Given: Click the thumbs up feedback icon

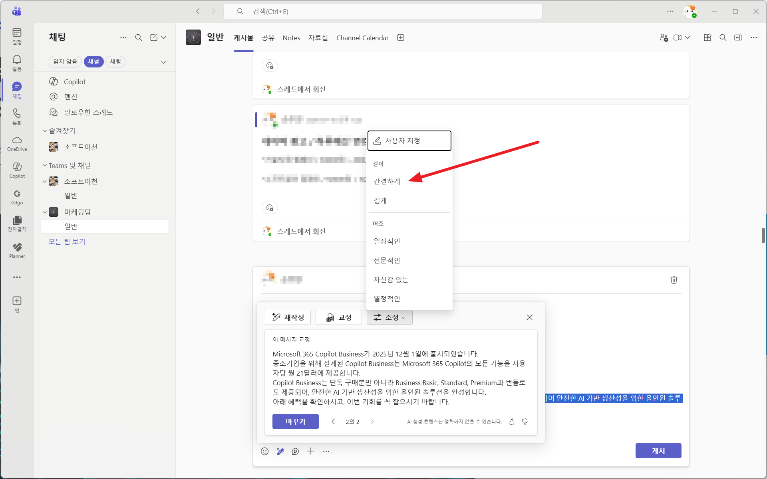Looking at the screenshot, I should (x=511, y=422).
